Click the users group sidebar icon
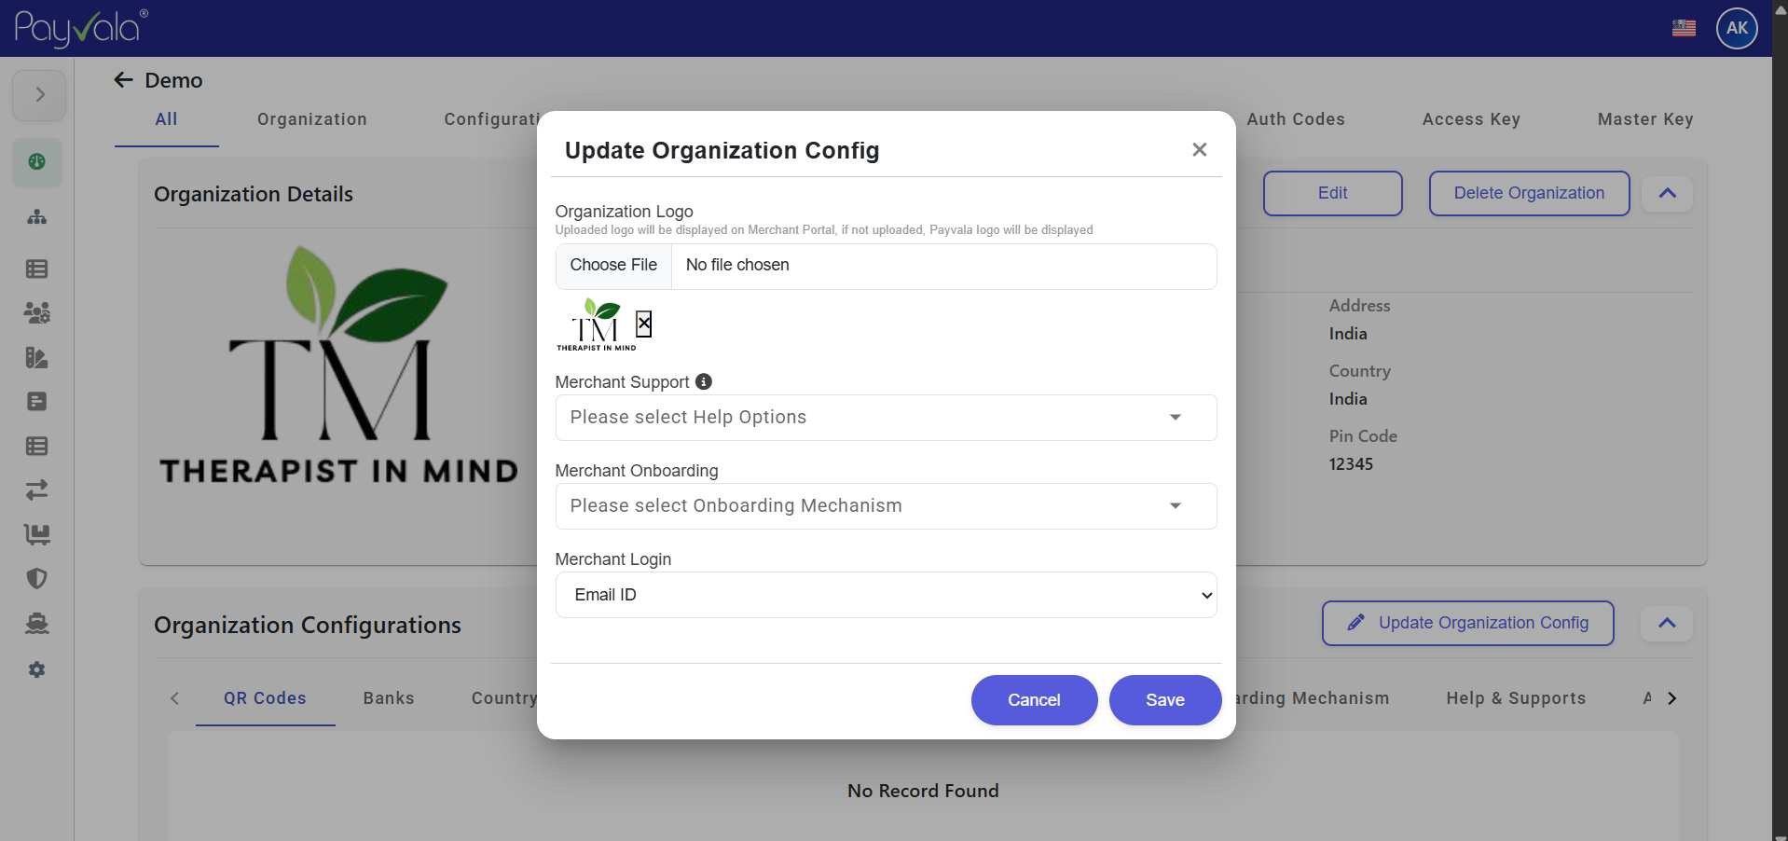The height and width of the screenshot is (841, 1788). pyautogui.click(x=37, y=313)
